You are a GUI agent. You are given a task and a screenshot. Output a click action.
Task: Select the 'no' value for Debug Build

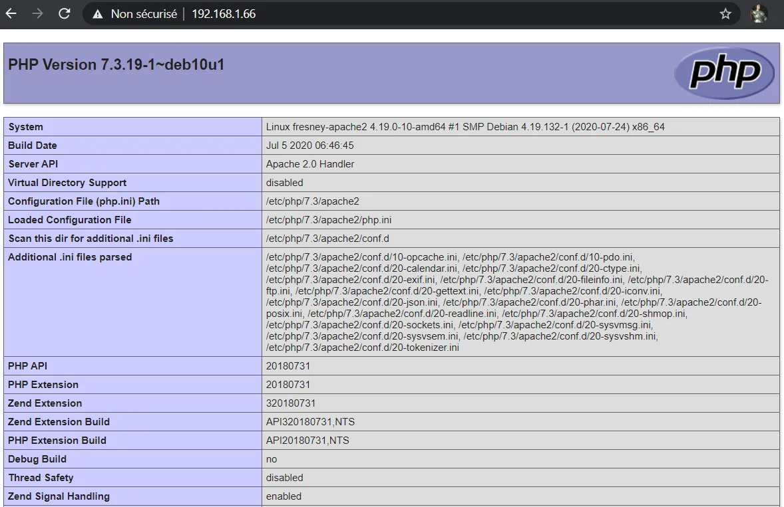(272, 459)
